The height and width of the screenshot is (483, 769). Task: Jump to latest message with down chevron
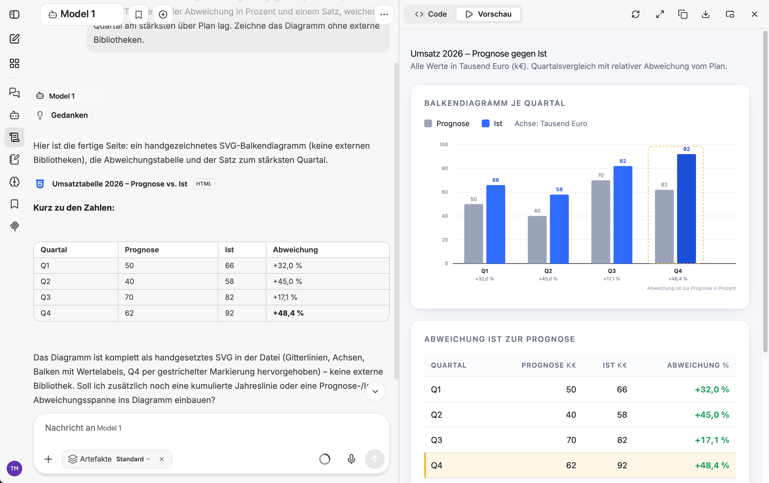[375, 392]
